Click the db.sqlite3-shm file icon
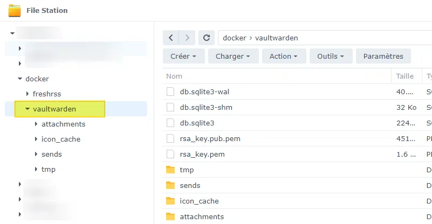 170,107
